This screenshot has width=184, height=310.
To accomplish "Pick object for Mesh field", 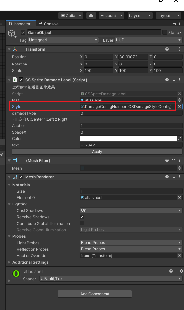I will click(x=179, y=168).
